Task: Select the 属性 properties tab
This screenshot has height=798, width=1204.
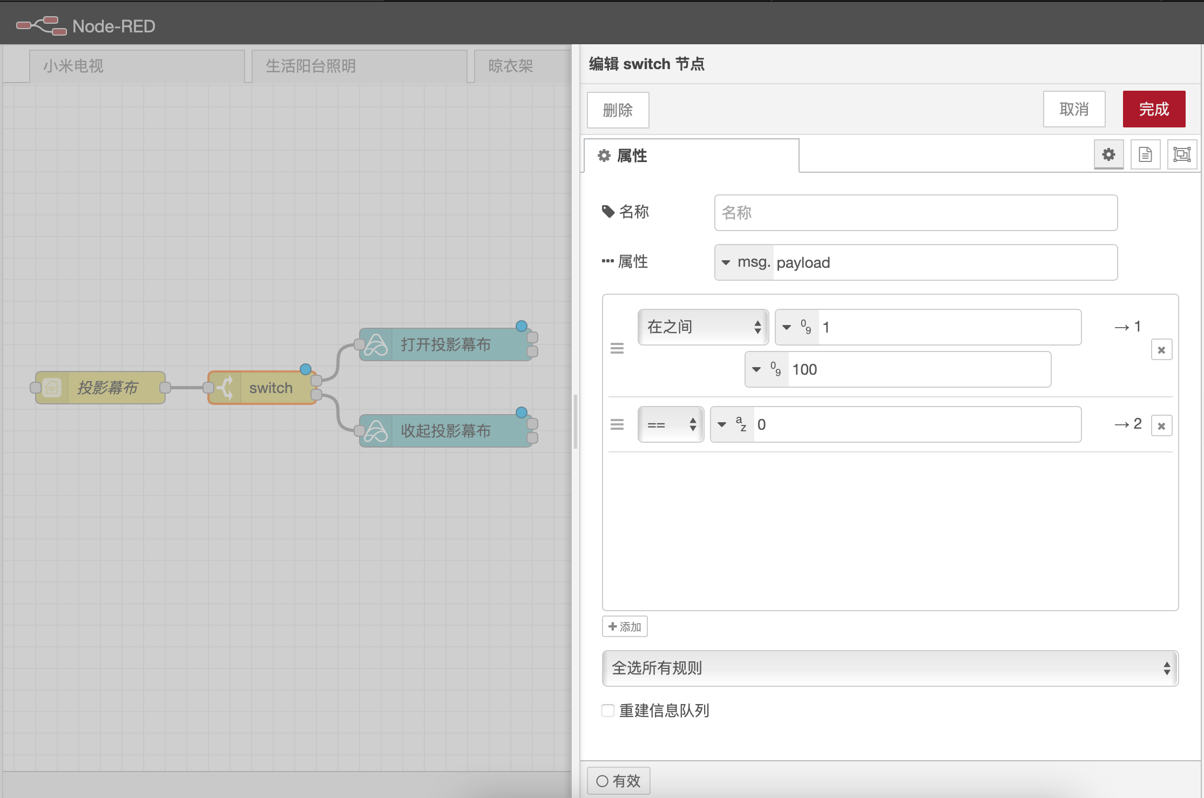Action: 692,155
